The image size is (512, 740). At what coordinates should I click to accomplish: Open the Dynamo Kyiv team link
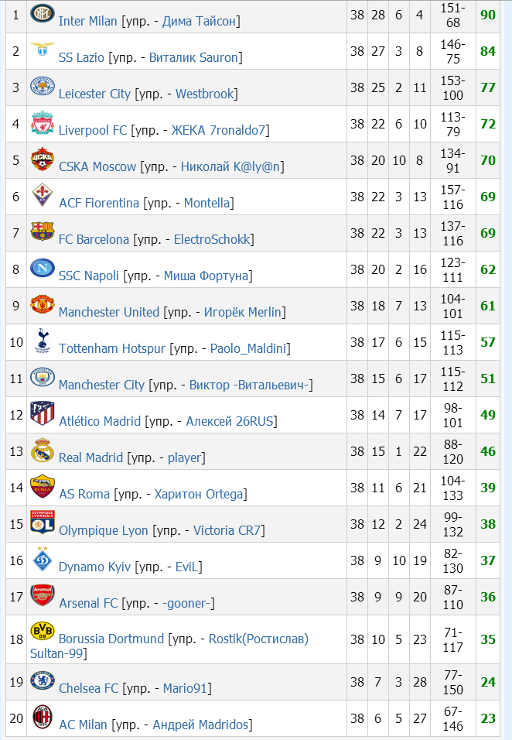point(95,567)
